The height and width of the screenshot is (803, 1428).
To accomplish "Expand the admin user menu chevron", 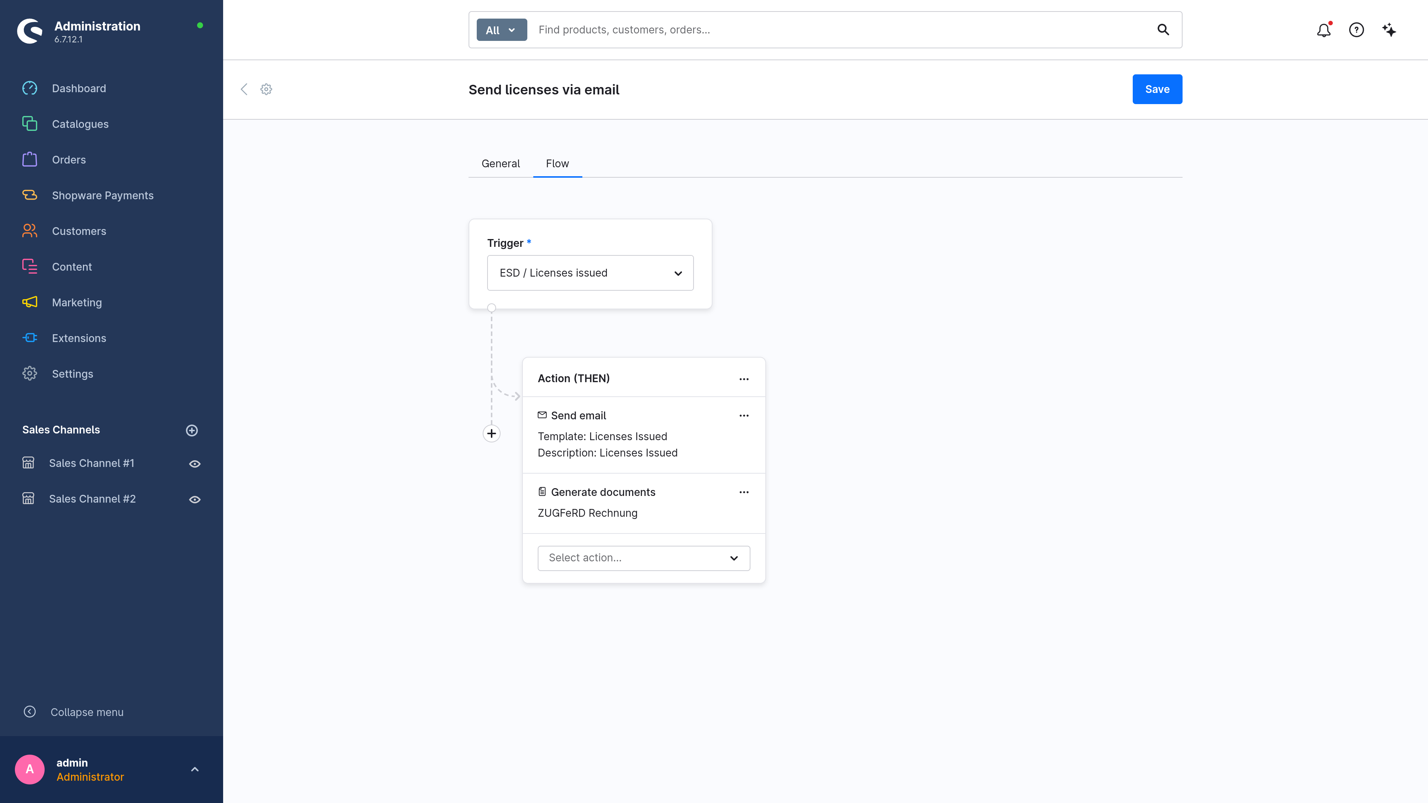I will pos(194,769).
